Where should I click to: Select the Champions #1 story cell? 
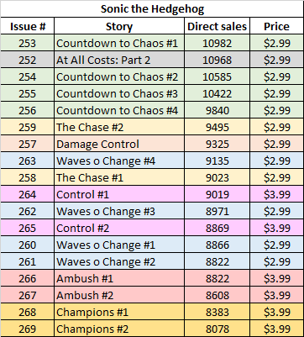119,312
